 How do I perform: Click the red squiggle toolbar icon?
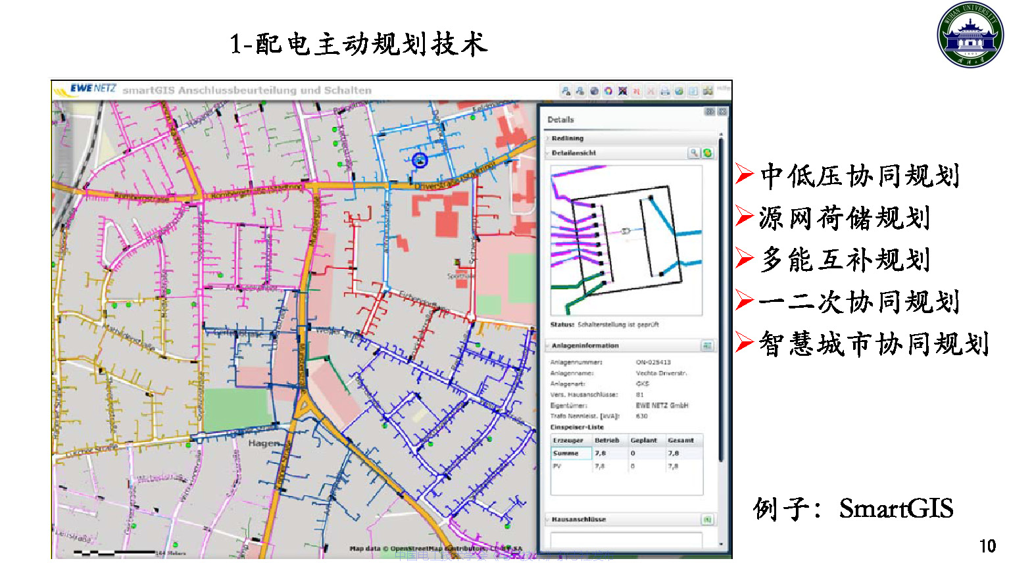pos(637,91)
